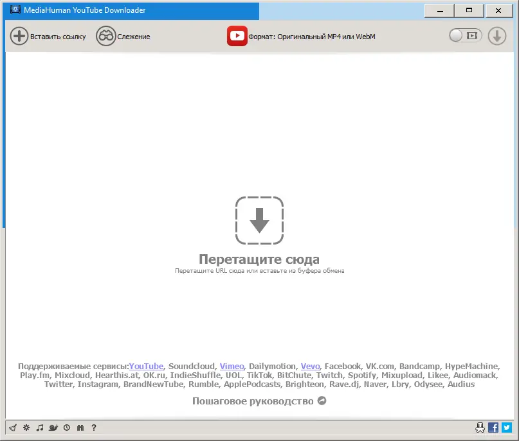
Task: Click the 'Слежение' tracking icon
Action: [105, 36]
